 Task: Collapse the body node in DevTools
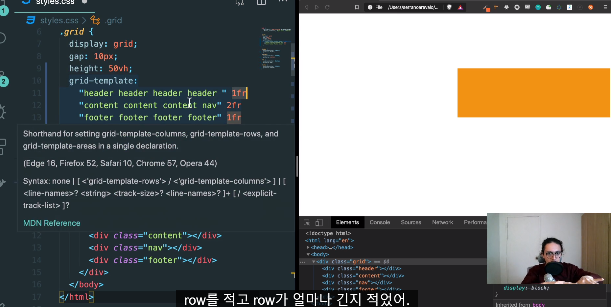pyautogui.click(x=308, y=254)
